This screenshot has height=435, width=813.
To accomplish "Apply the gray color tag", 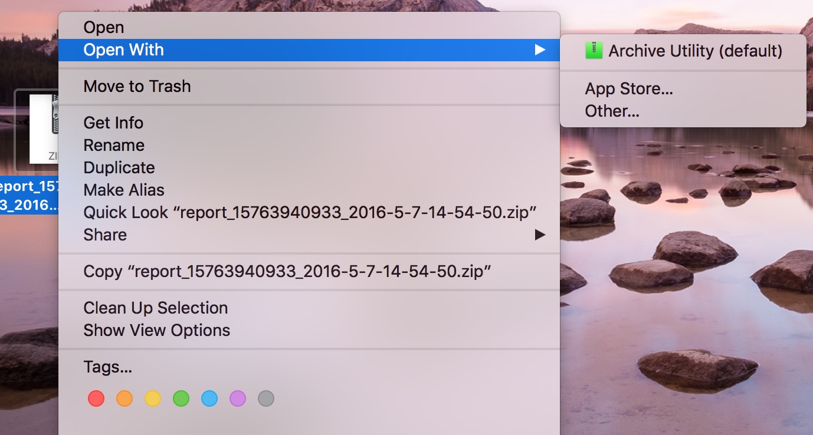I will (266, 399).
